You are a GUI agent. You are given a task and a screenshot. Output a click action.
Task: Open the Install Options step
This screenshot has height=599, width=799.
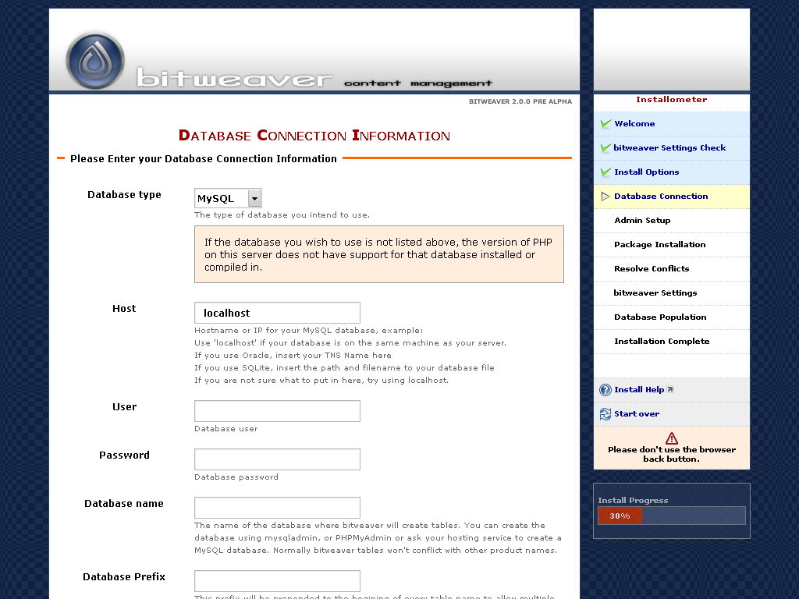click(647, 172)
